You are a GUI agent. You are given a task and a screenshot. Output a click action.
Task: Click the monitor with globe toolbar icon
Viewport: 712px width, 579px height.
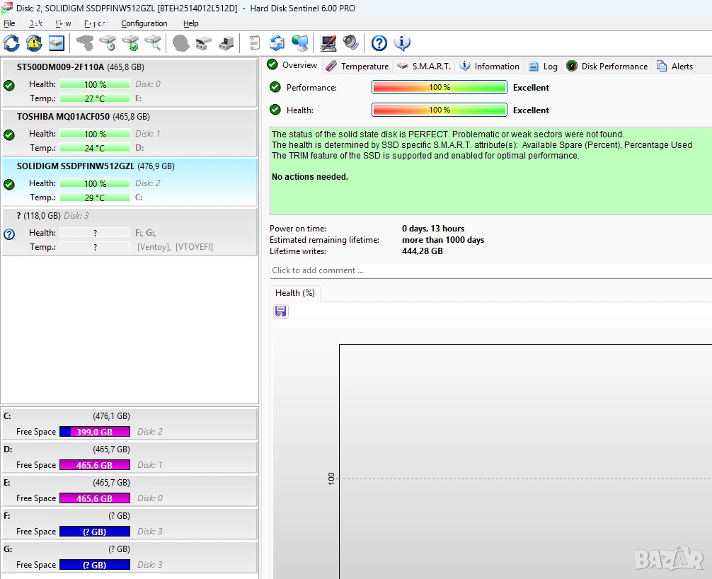299,43
